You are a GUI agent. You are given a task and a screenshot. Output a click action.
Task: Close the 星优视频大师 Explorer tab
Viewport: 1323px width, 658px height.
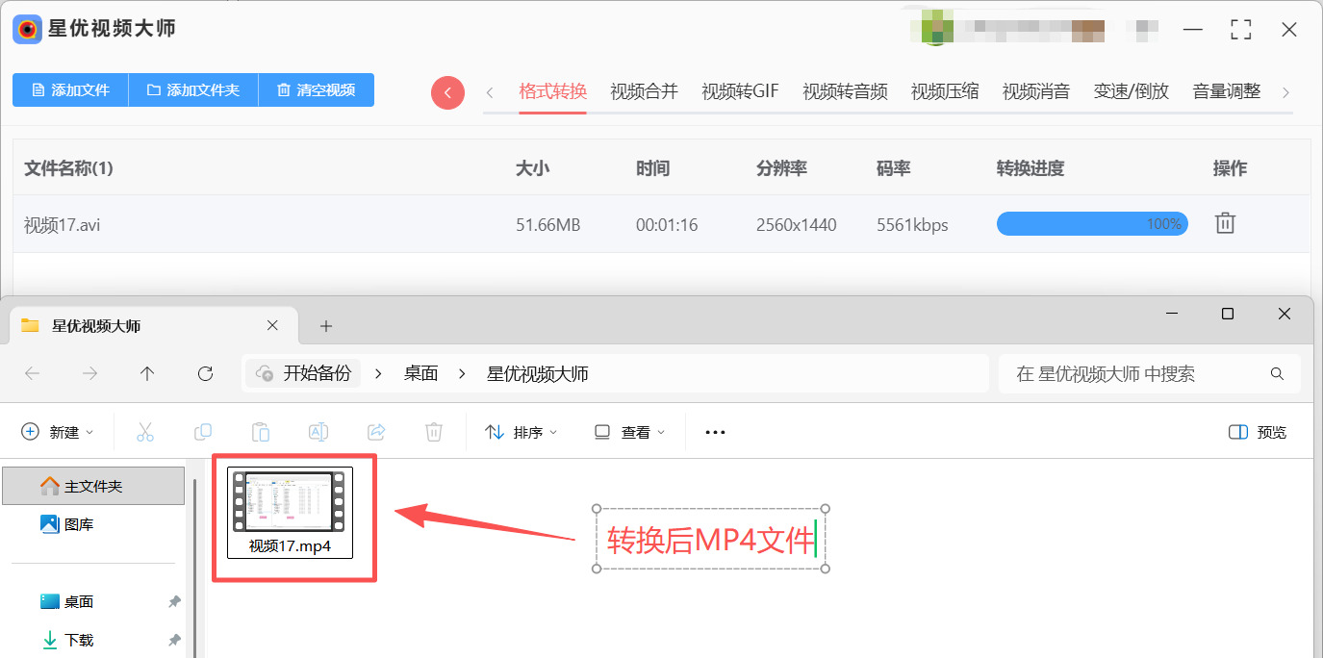pyautogui.click(x=272, y=325)
